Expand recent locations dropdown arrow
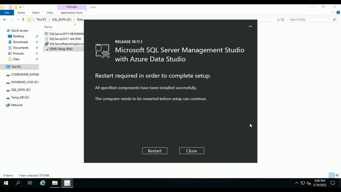The height and width of the screenshot is (192, 341). point(18,20)
